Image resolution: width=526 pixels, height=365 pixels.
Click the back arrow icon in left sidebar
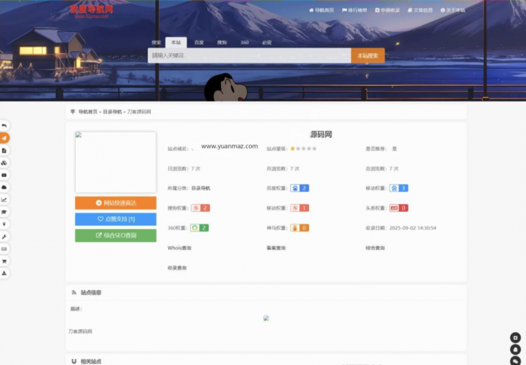(4, 126)
